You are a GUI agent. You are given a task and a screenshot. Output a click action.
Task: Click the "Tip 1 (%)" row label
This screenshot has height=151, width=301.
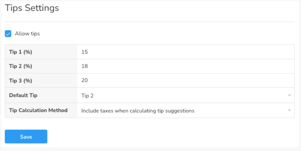click(x=23, y=52)
